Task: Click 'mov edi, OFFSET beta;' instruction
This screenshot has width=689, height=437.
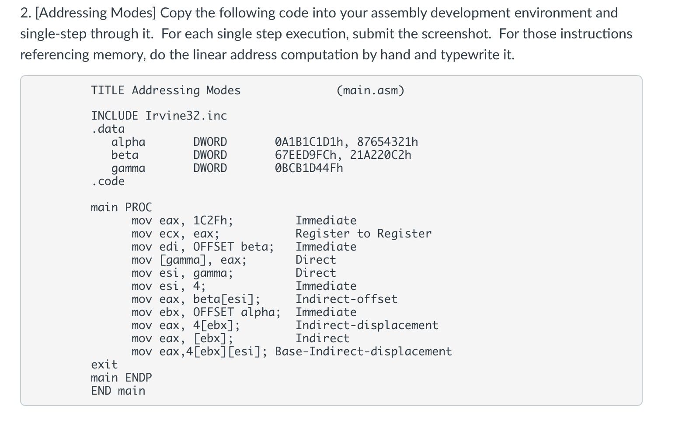Action: point(203,247)
